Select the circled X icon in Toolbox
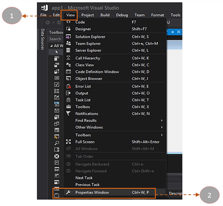The width and height of the screenshot is (223, 206). pyautogui.click(x=57, y=156)
